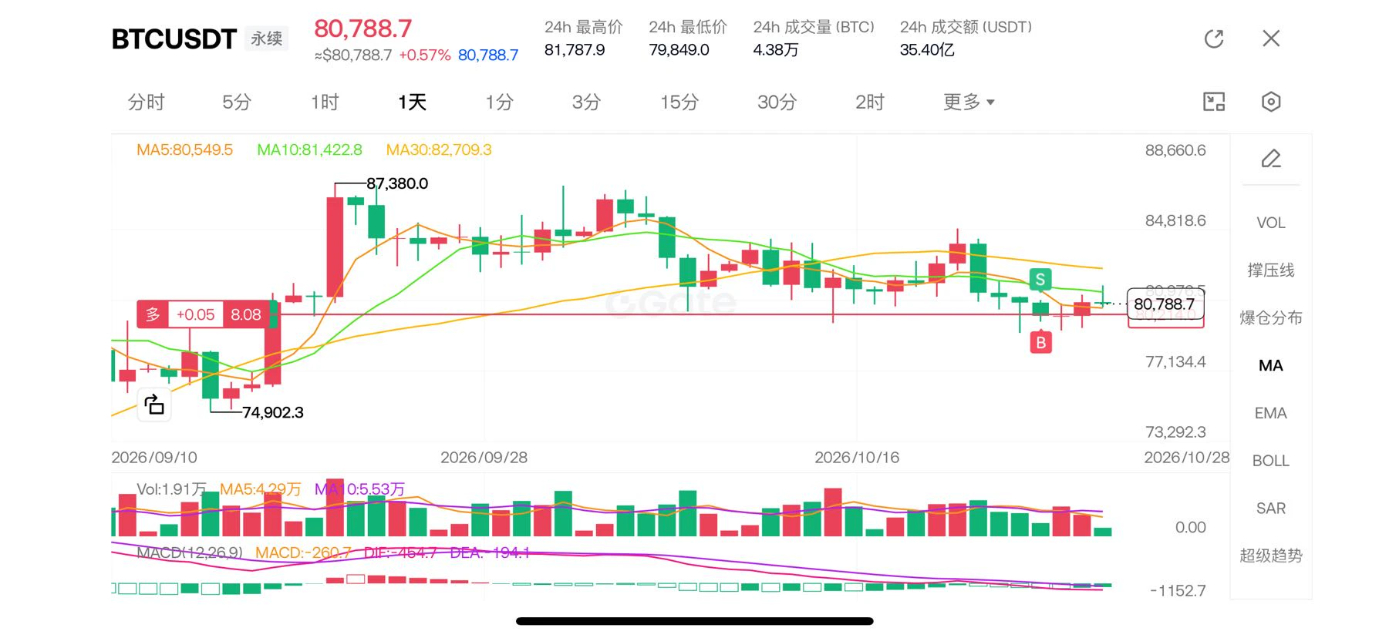Switch to 2时 timeframe
Image resolution: width=1389 pixels, height=638 pixels.
(x=870, y=102)
